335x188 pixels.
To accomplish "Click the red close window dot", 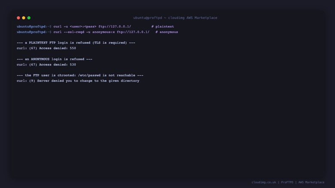I will (18, 18).
